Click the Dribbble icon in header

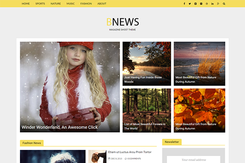click(207, 4)
